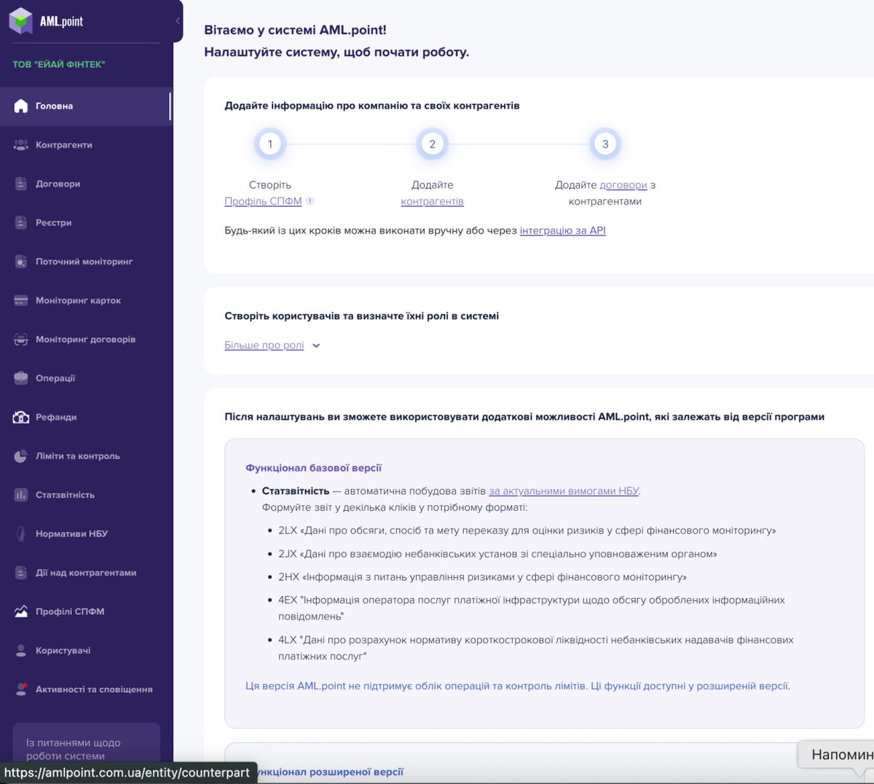
Task: Click the 2JX report list item
Action: 497,554
